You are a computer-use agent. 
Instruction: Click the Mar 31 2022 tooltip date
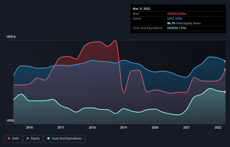click(141, 9)
